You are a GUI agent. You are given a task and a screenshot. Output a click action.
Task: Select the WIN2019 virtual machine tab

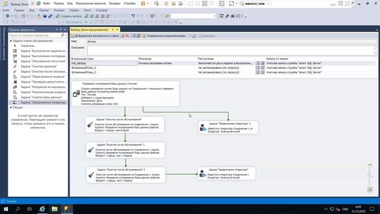(x=255, y=4)
